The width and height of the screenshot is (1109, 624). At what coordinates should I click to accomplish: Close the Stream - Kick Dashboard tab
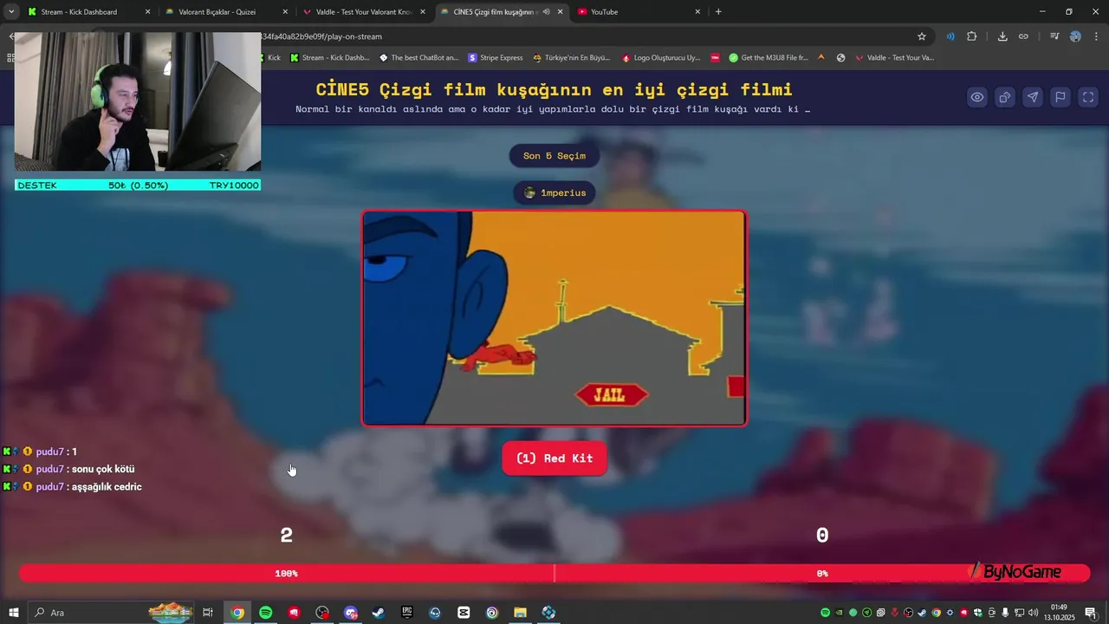[147, 12]
